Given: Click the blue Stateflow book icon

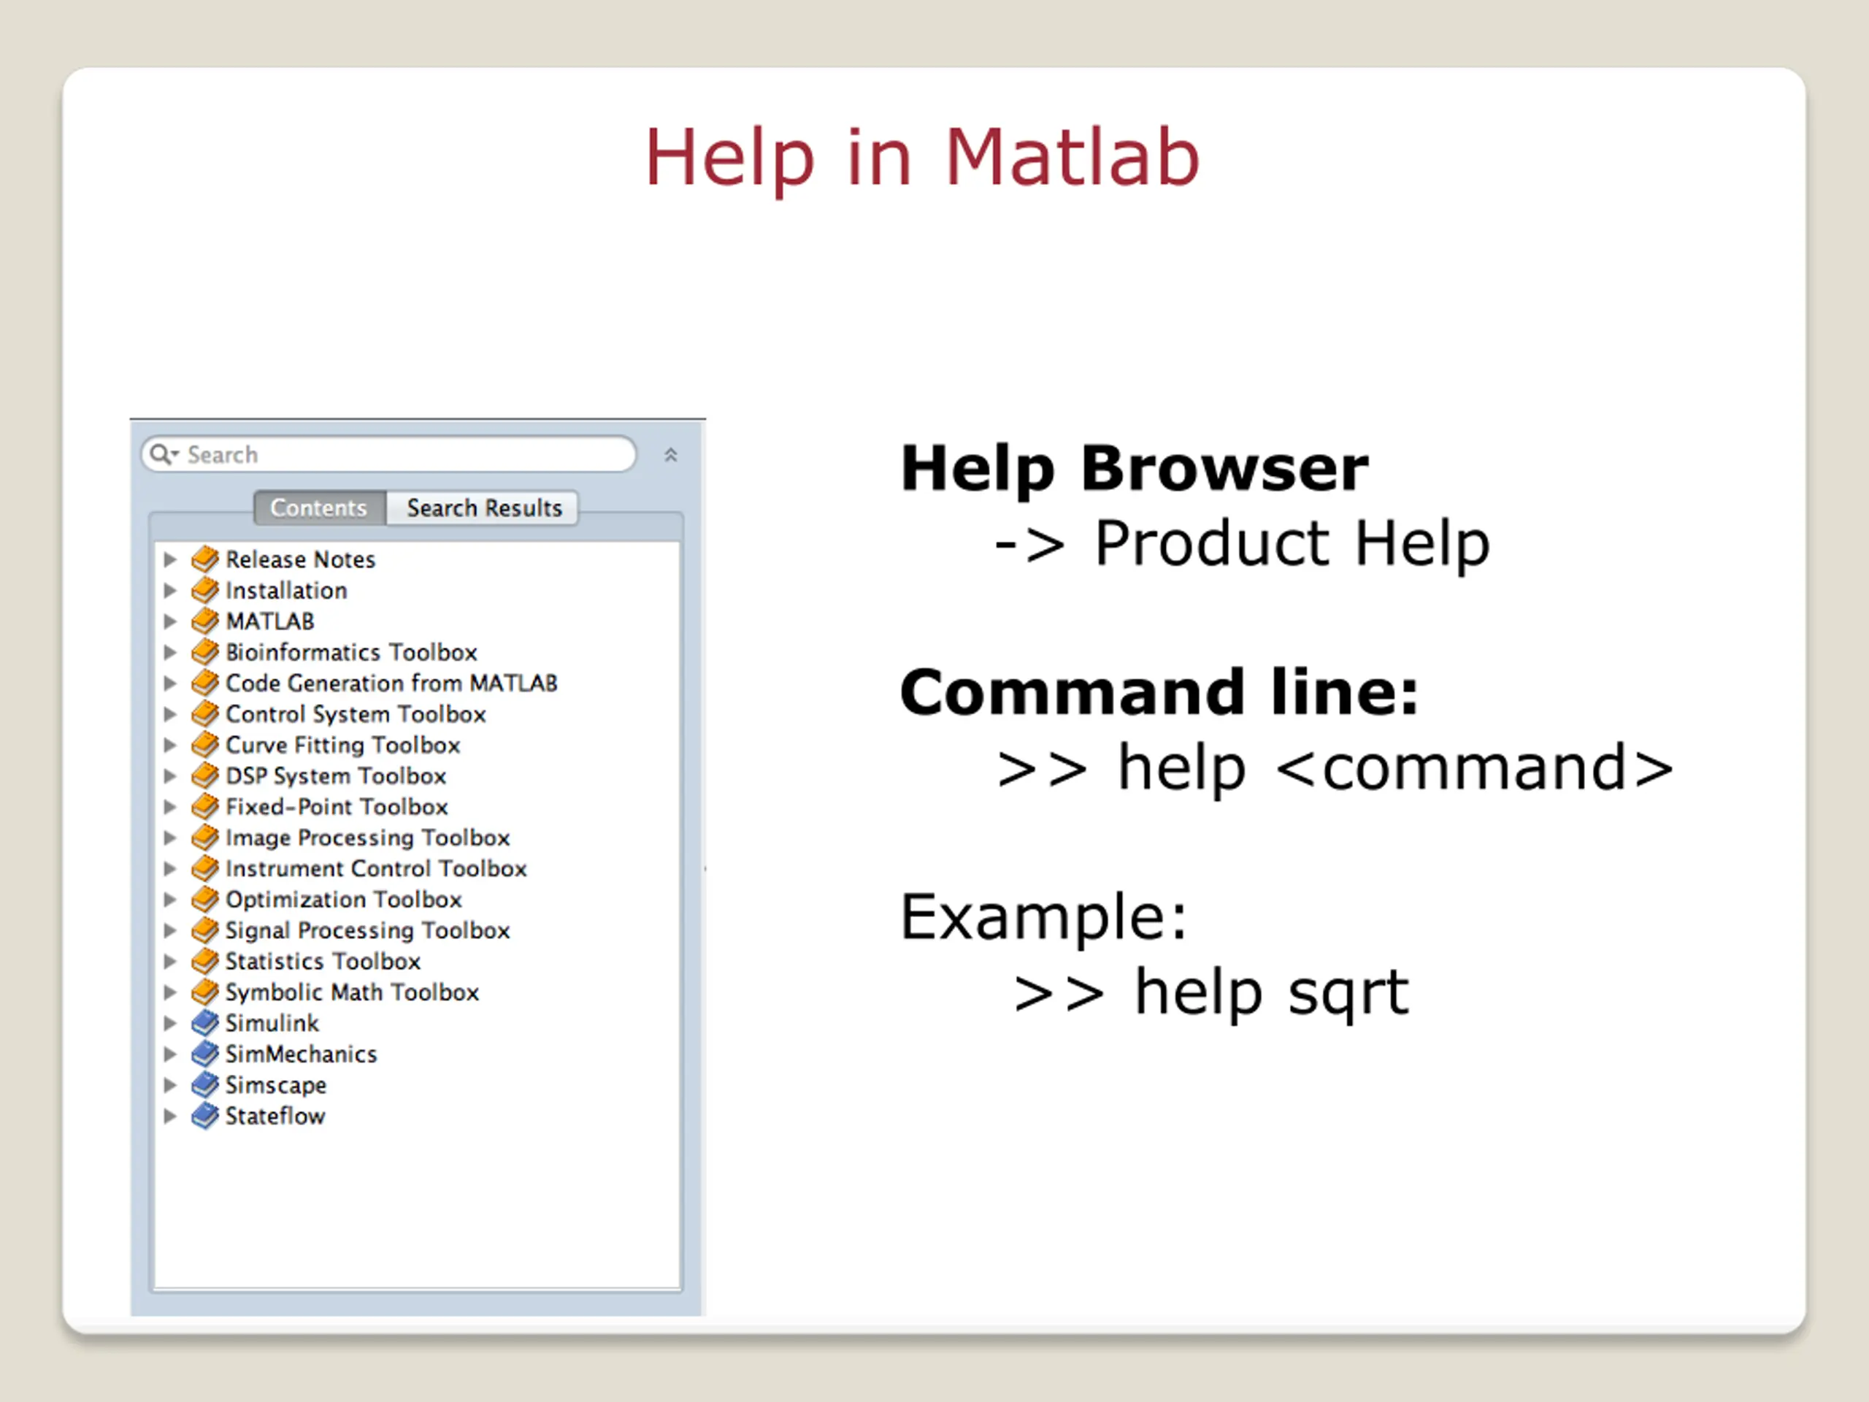Looking at the screenshot, I should (204, 1116).
